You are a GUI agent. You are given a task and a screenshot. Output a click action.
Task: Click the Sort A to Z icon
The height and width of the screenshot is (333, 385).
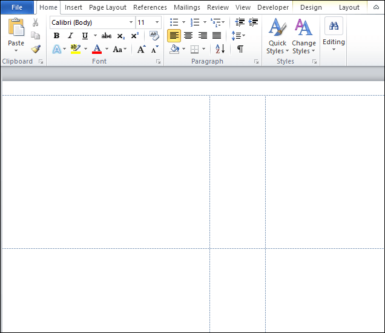tap(220, 49)
